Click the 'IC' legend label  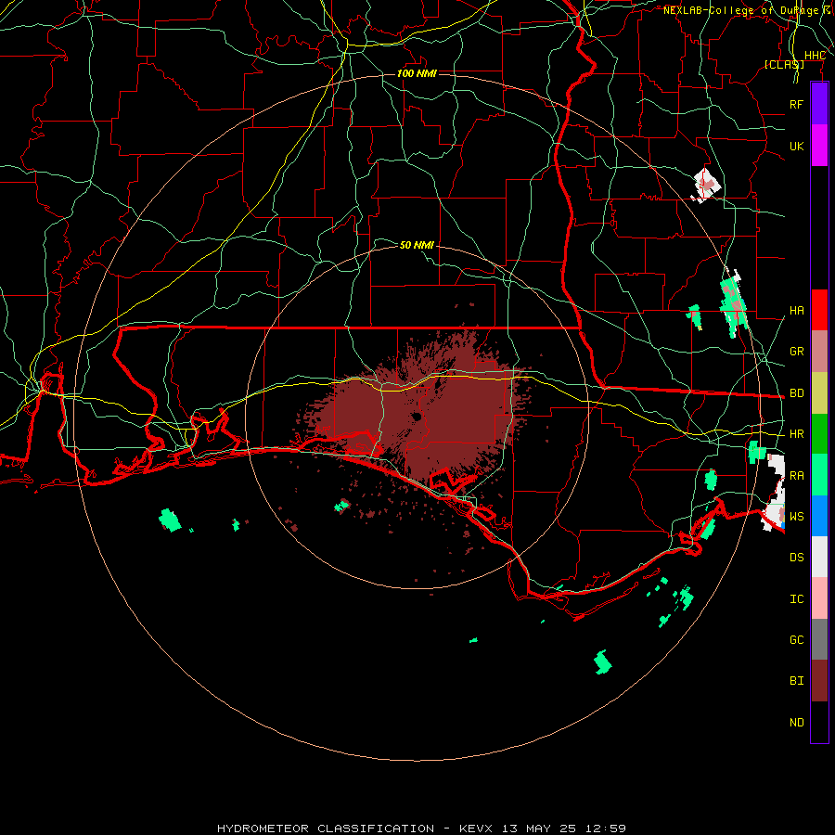pos(796,599)
